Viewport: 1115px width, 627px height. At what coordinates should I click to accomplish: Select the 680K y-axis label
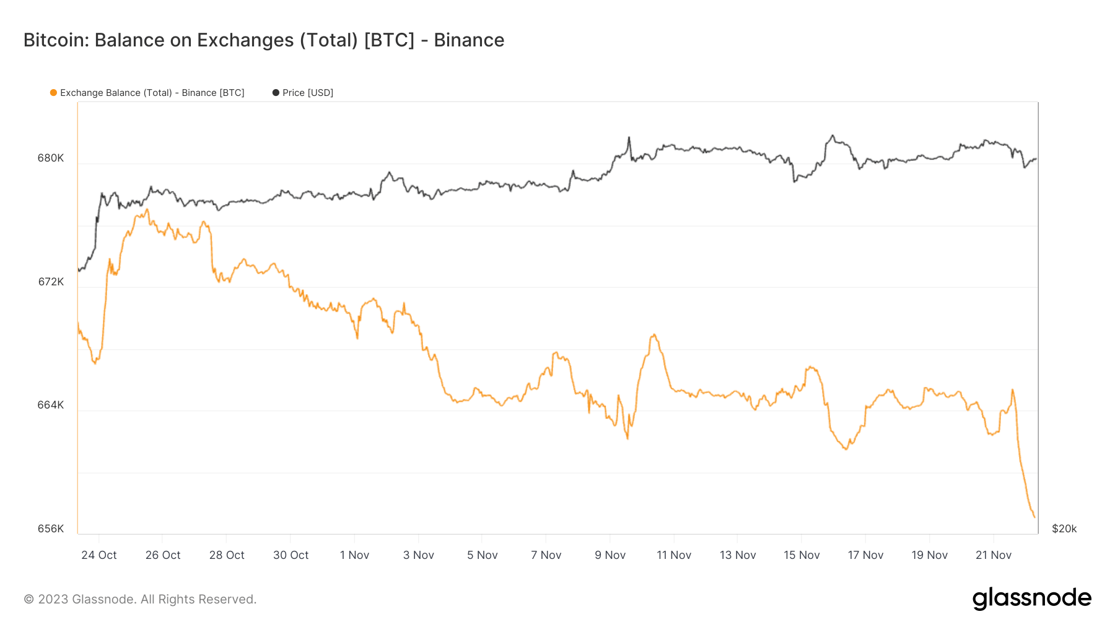[51, 158]
